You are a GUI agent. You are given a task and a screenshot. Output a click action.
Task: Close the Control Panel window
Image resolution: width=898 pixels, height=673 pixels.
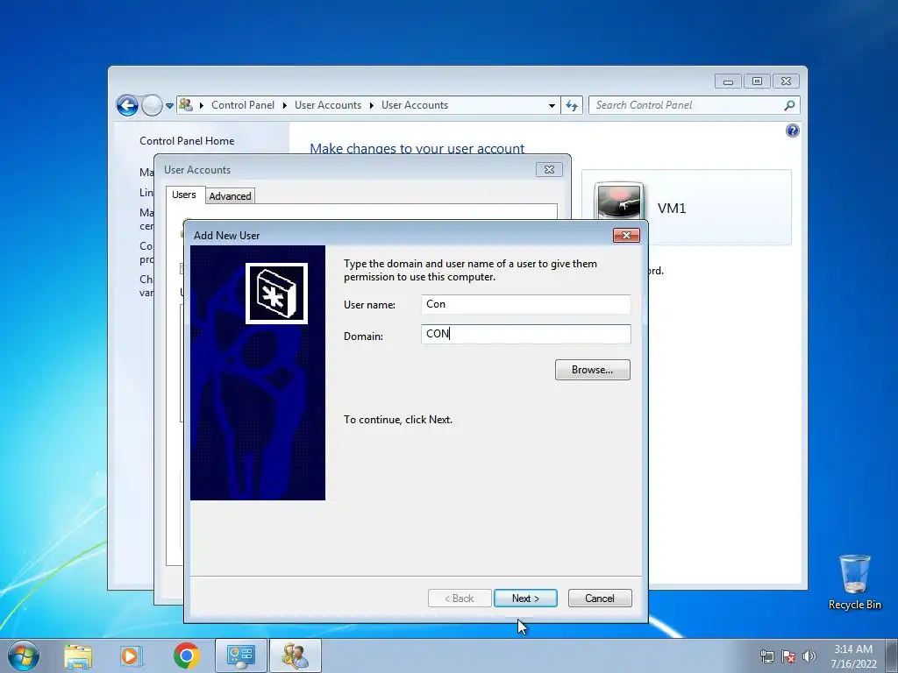(x=786, y=81)
